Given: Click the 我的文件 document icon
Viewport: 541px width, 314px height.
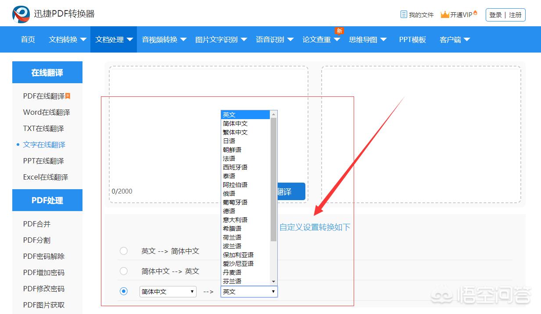Looking at the screenshot, I should [x=404, y=14].
